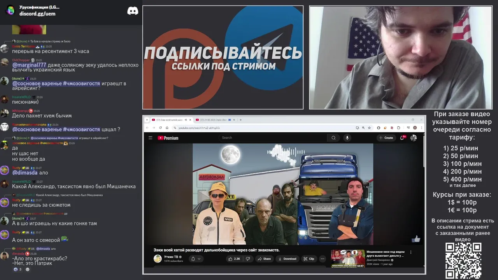Click the QR code in the bottom right
498x280 pixels.
[x=463, y=261]
